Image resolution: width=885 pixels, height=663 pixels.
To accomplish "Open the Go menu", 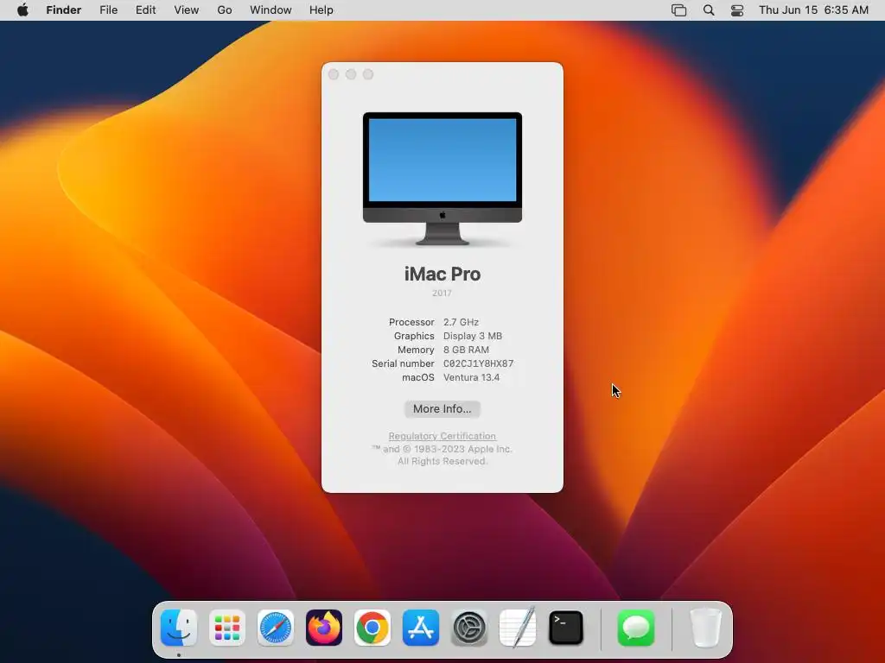I will (225, 10).
